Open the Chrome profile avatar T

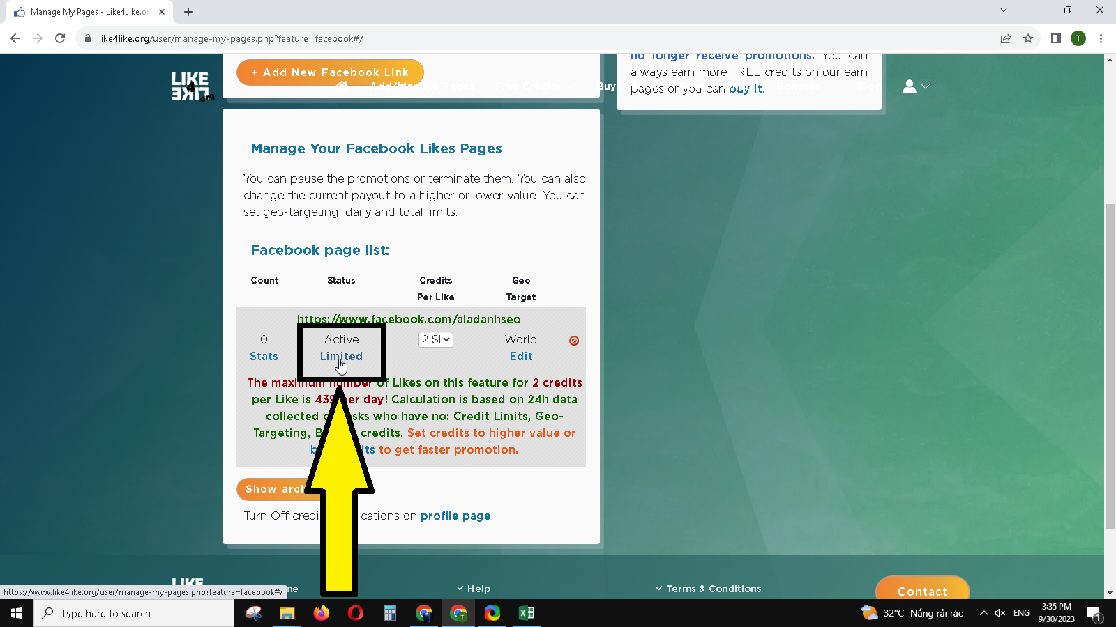1078,38
